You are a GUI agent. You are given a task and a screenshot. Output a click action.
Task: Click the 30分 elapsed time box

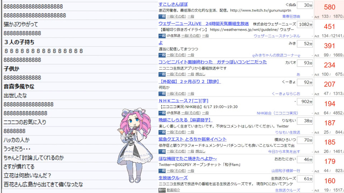[305, 5]
